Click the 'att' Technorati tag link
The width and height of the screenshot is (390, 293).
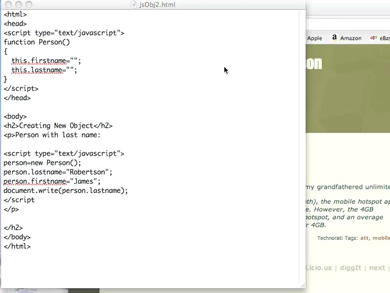point(364,238)
